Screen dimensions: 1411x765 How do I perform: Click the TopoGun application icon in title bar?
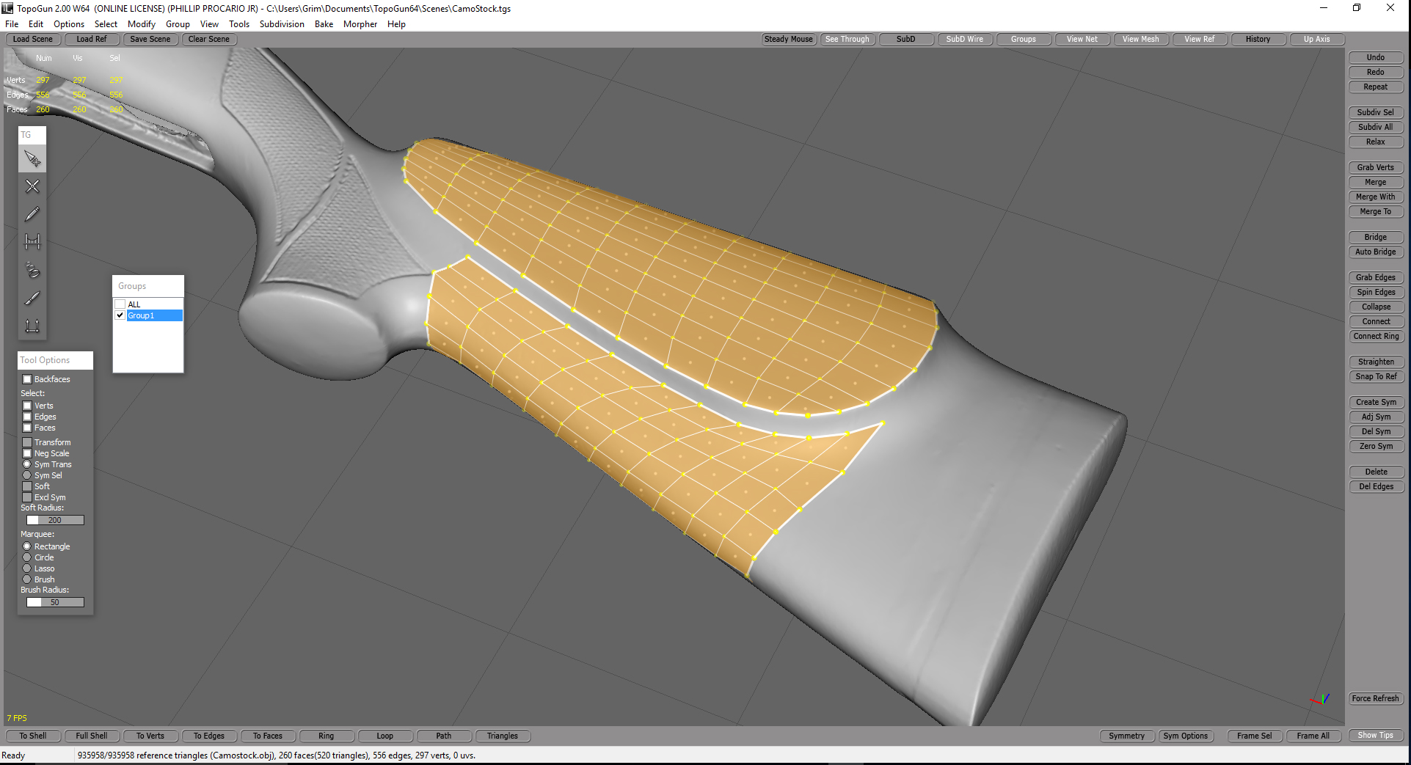click(7, 8)
